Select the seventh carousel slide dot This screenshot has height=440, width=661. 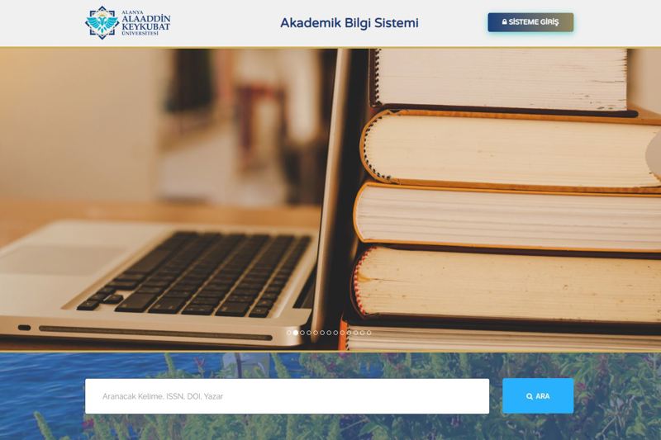329,333
